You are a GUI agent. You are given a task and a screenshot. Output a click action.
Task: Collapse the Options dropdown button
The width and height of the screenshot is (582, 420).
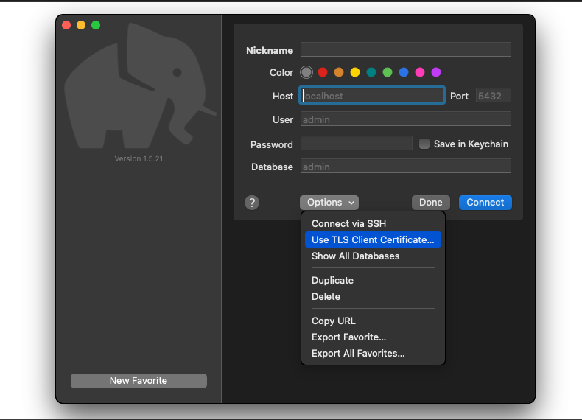click(329, 203)
